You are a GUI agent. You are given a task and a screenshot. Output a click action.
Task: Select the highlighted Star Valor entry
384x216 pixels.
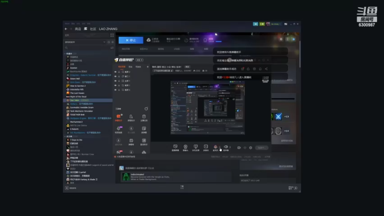[88, 100]
